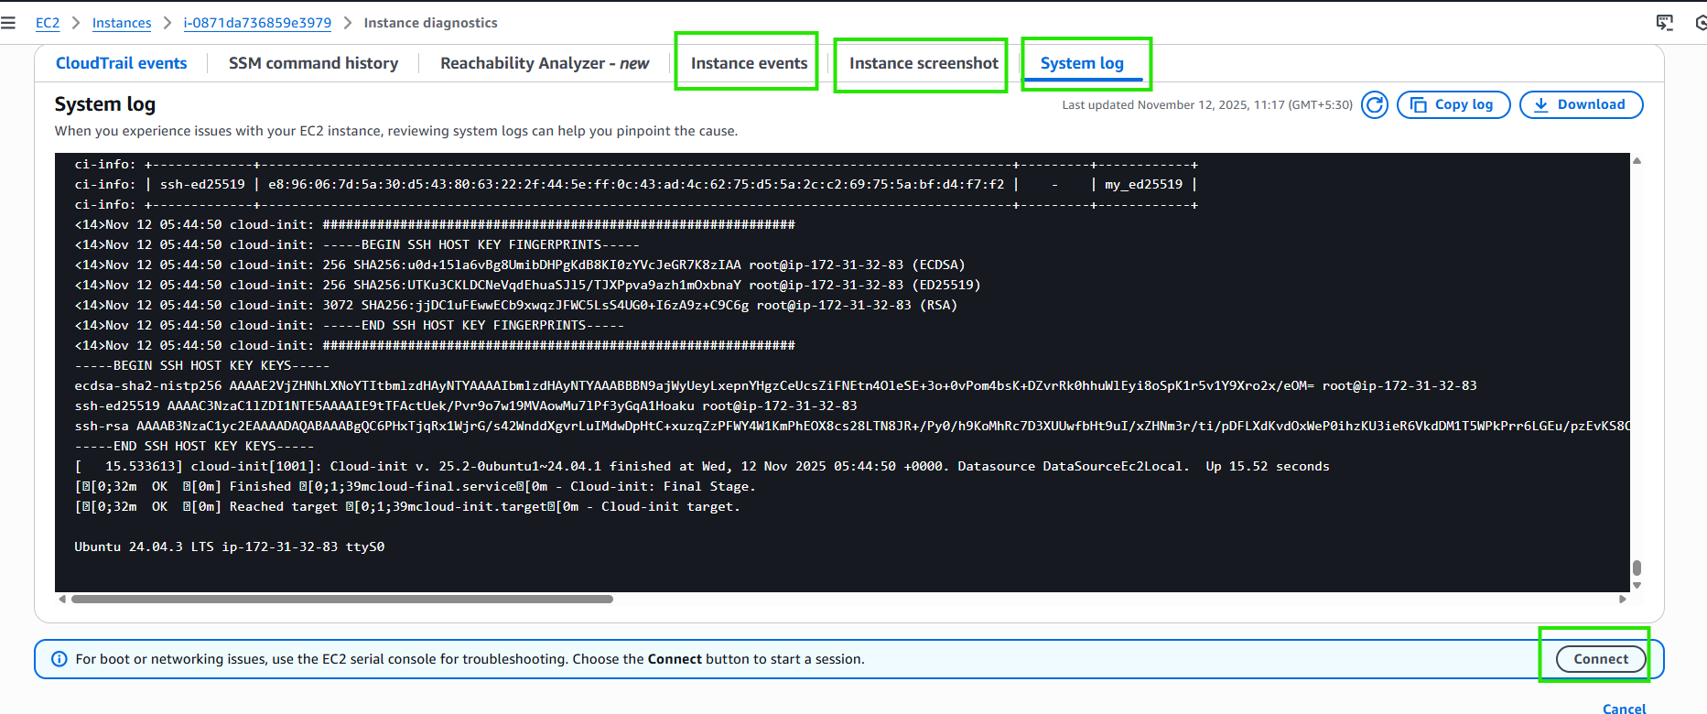This screenshot has width=1707, height=714.
Task: Select Reachability Analyzer tab
Action: tap(545, 63)
